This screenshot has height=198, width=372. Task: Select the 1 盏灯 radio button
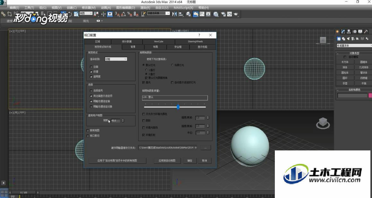coord(146,70)
